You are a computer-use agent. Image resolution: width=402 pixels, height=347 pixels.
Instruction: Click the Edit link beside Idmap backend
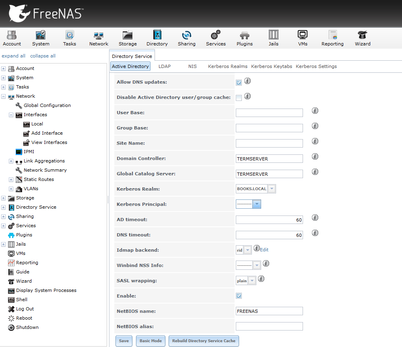pyautogui.click(x=264, y=250)
